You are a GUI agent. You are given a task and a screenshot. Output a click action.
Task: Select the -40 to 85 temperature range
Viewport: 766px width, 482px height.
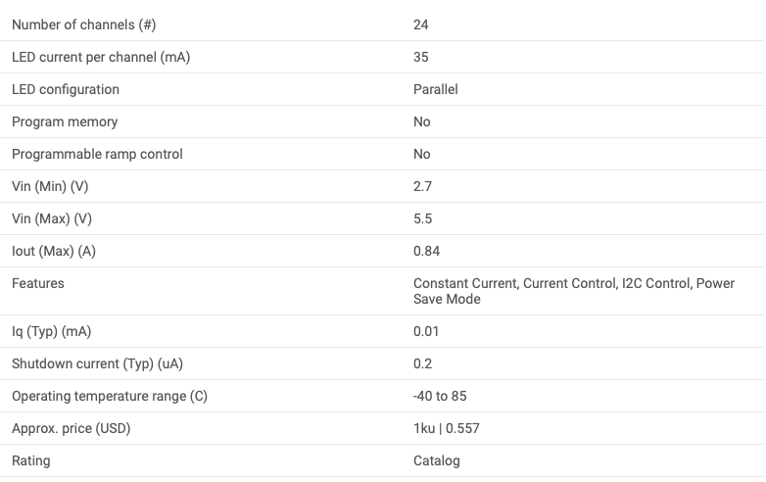click(x=440, y=396)
